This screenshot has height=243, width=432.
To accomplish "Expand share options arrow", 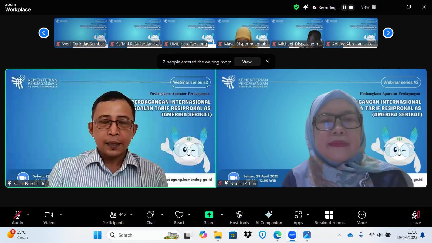I will 222,215.
